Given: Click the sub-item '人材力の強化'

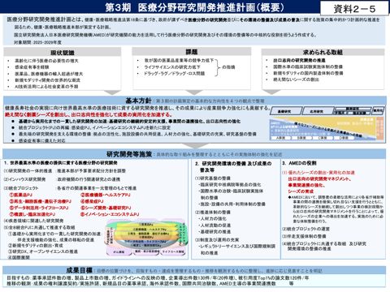Looking at the screenshot, I should (213, 219).
